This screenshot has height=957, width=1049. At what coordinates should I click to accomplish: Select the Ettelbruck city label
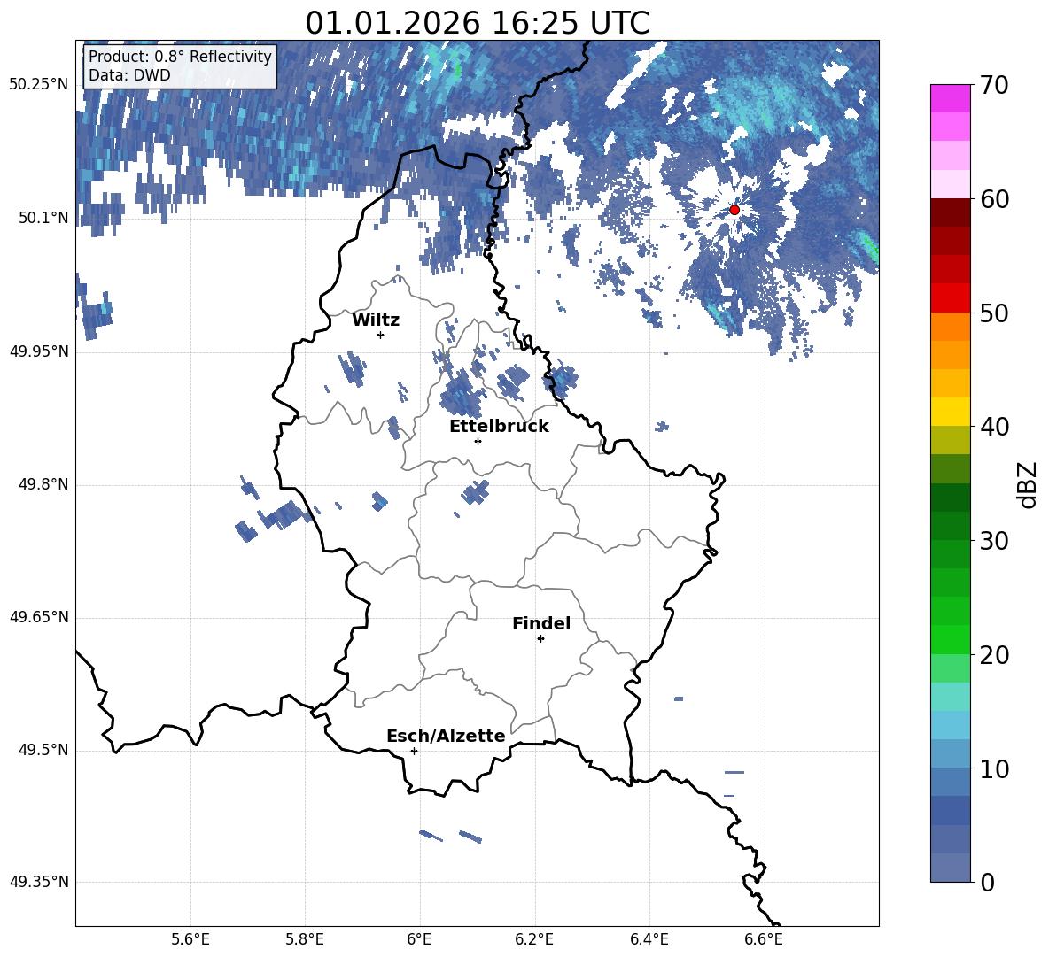tap(499, 427)
